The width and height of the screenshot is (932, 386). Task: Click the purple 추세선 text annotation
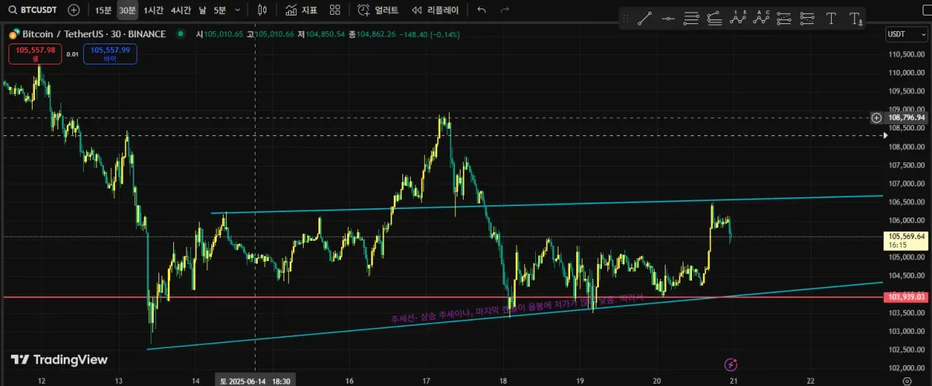[517, 308]
